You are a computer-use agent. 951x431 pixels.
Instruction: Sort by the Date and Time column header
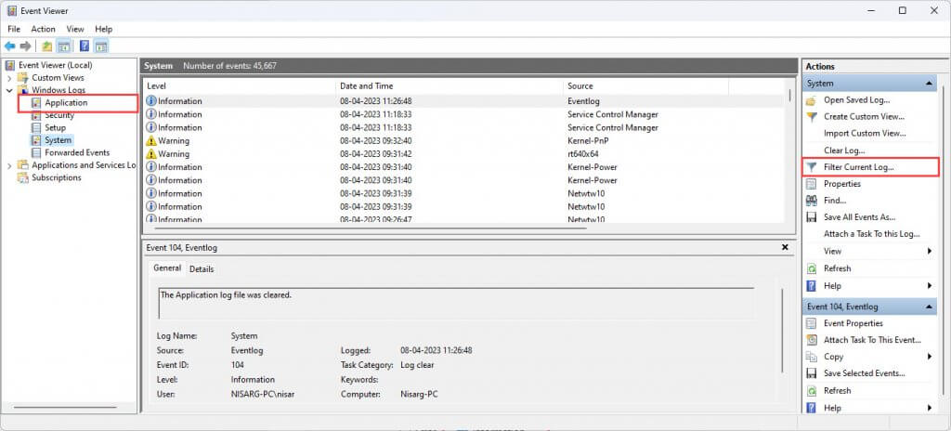click(x=449, y=86)
